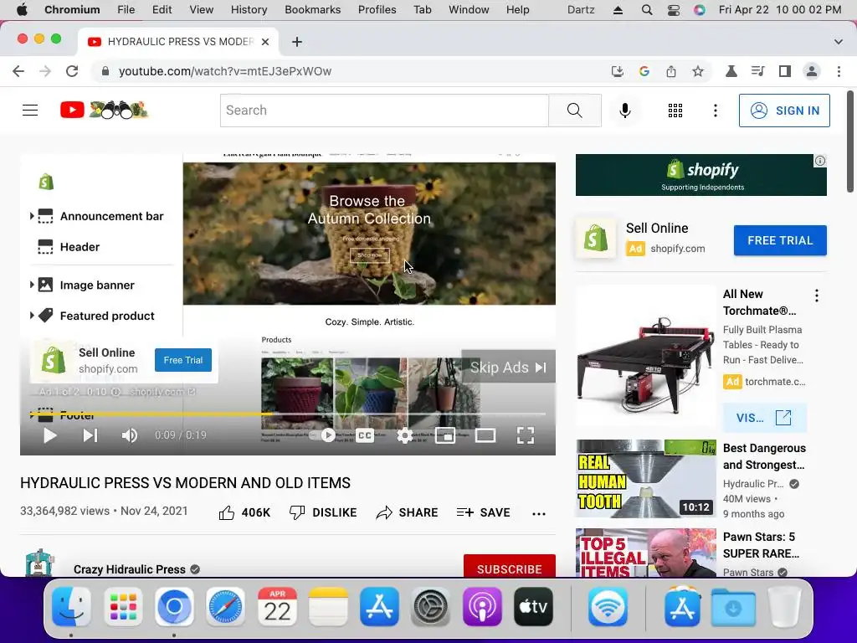Open the View menu
The width and height of the screenshot is (857, 643).
click(x=201, y=9)
